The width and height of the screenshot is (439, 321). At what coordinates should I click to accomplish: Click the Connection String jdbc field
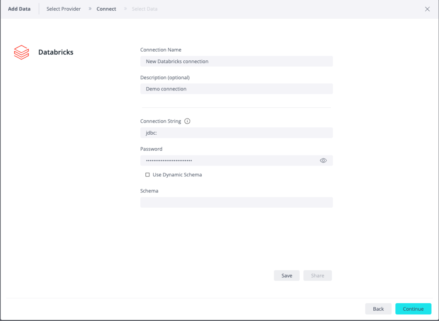point(237,133)
